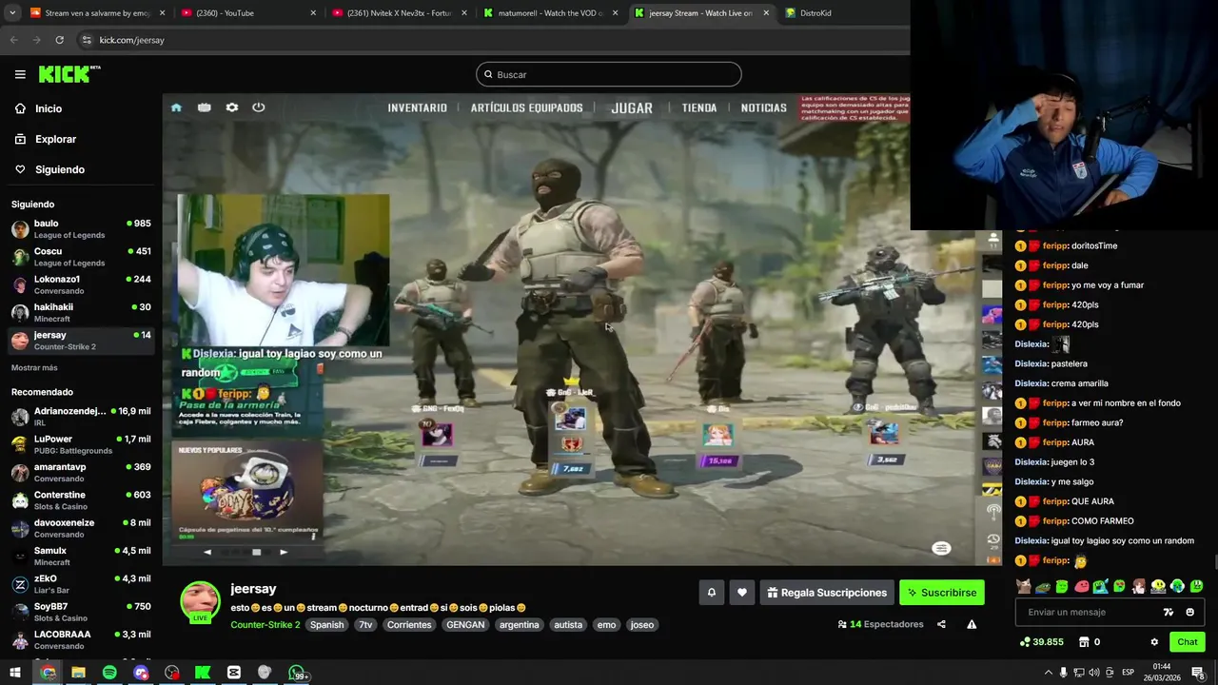Open Adrianozendej's recommended channel
The image size is (1218, 685).
click(81, 417)
